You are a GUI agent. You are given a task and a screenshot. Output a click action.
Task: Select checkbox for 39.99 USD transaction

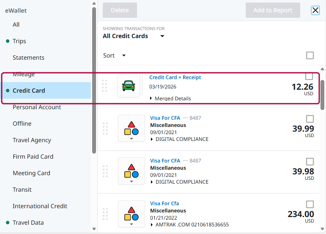[310, 119]
